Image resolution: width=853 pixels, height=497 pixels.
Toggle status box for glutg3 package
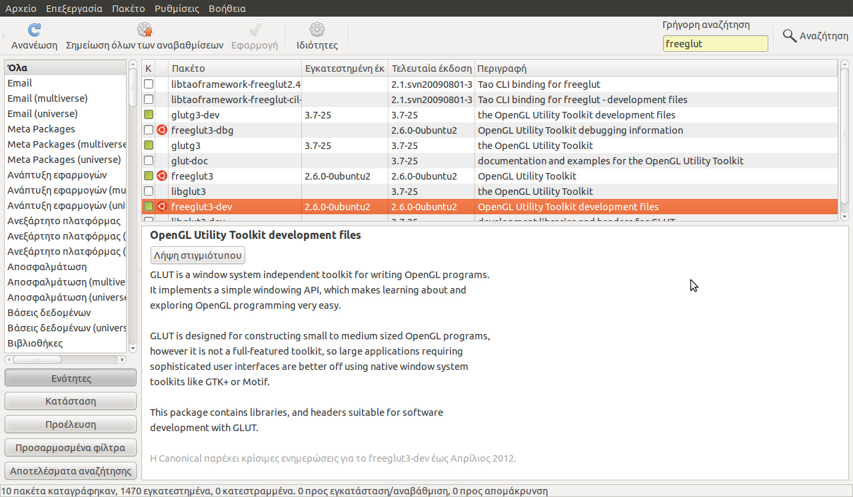(x=149, y=146)
